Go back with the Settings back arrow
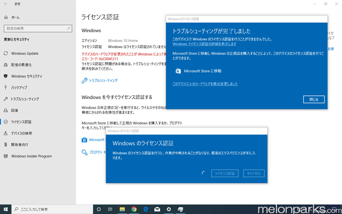Image resolution: width=342 pixels, height=214 pixels. coord(6,4)
